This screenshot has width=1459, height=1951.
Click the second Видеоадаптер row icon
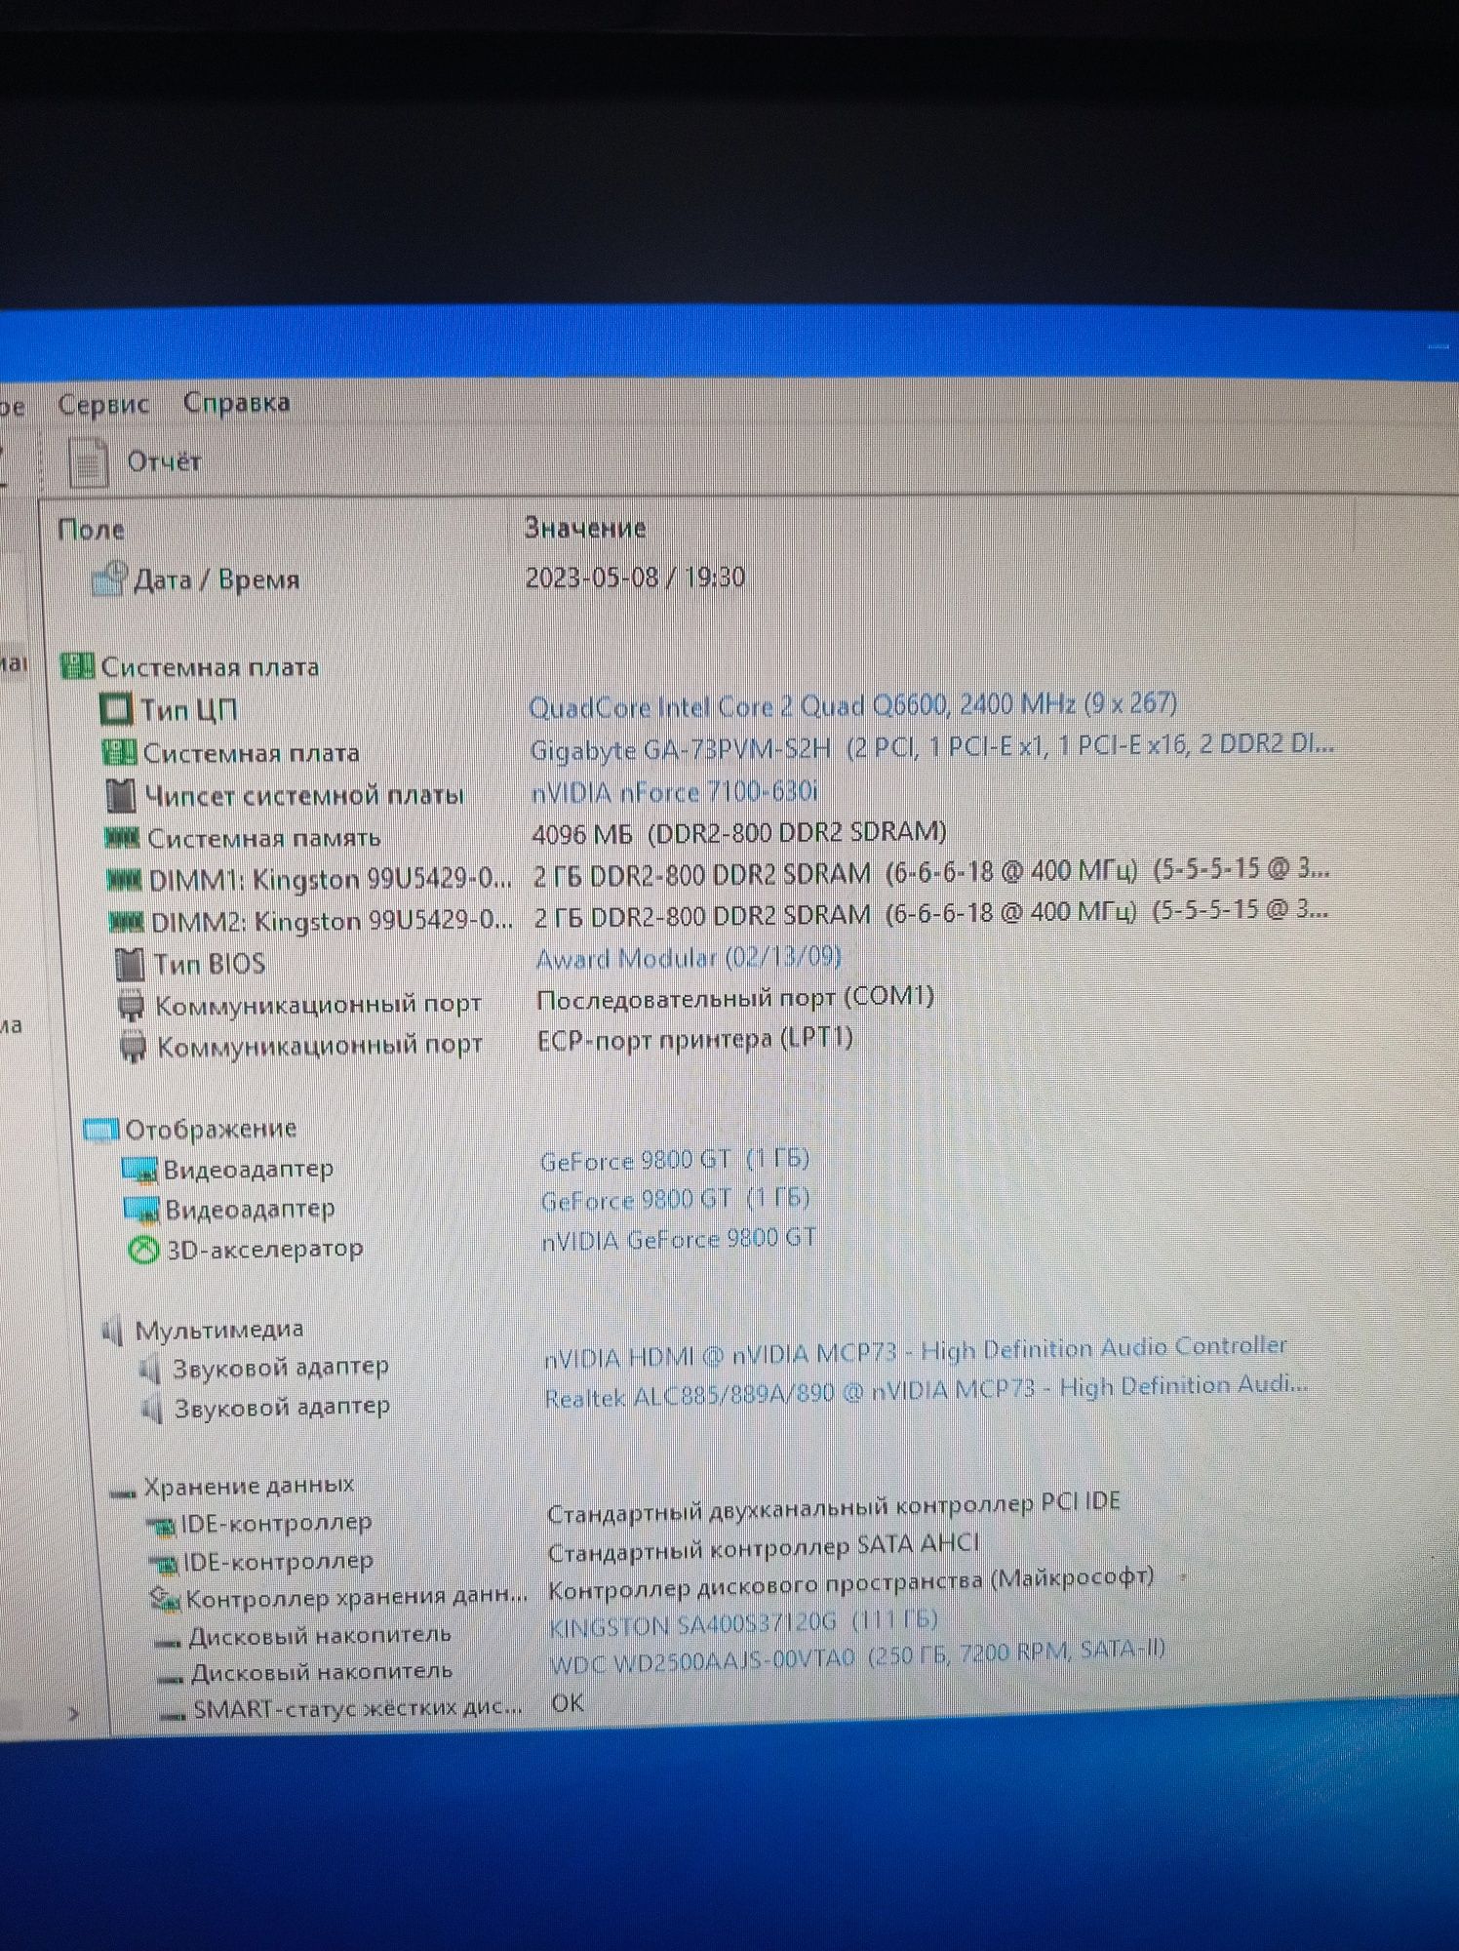(x=141, y=1210)
